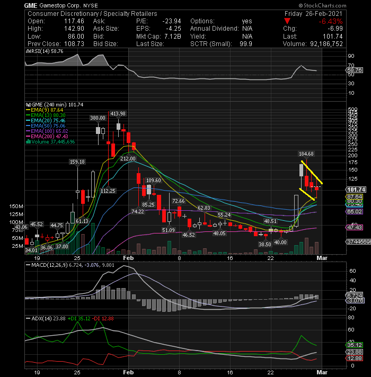The height and width of the screenshot is (377, 371).
Task: Click the 48.05 price label
Action: click(x=219, y=233)
